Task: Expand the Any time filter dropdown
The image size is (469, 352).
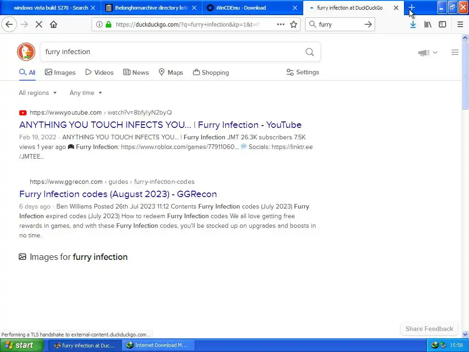Action: coord(86,93)
